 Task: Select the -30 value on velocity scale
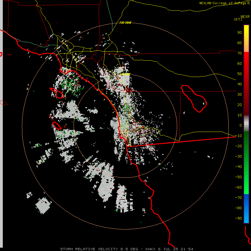pyautogui.click(x=238, y=156)
